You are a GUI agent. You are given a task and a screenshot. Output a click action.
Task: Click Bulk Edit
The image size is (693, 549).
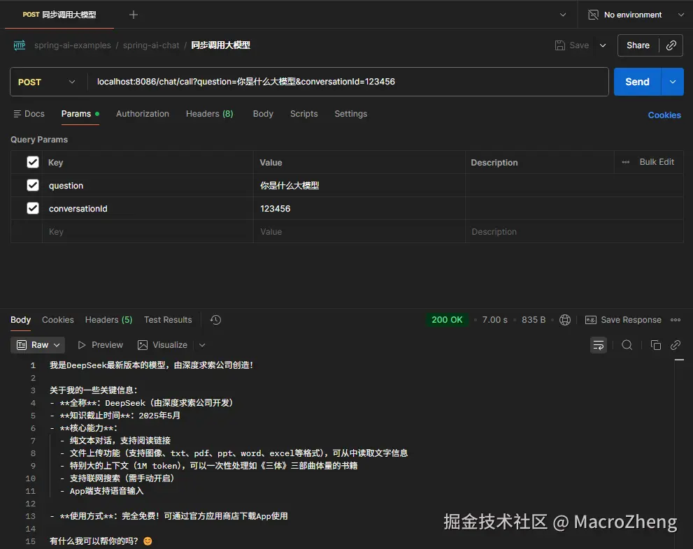[x=657, y=162]
